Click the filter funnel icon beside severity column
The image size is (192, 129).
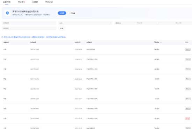pos(161,42)
